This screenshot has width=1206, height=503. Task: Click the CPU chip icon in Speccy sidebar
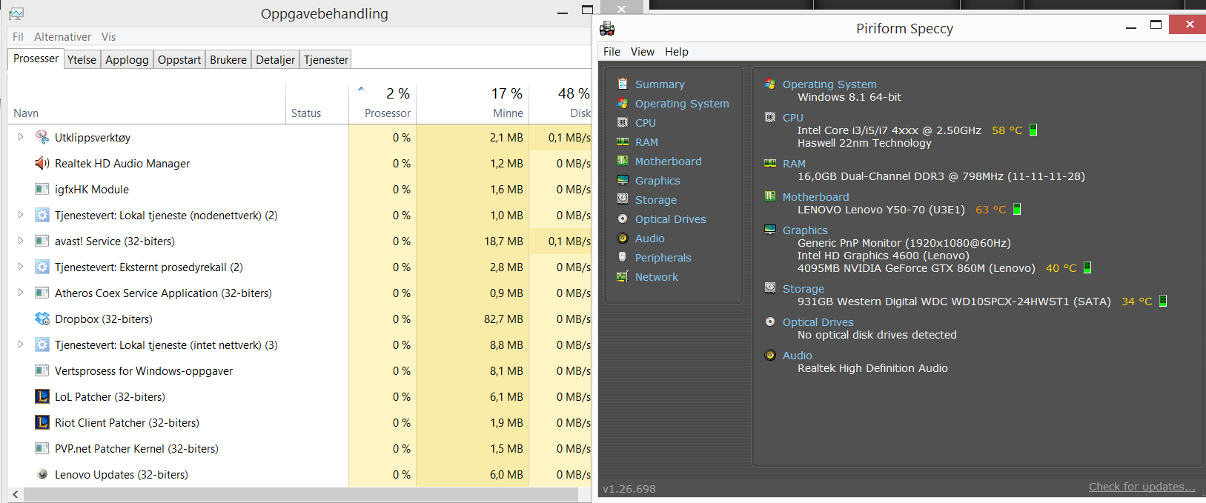point(623,122)
